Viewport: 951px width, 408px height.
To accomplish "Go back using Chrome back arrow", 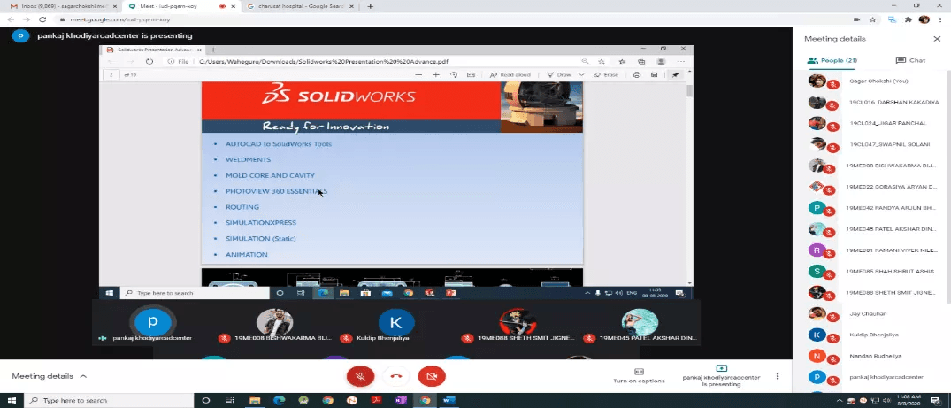I will (11, 19).
